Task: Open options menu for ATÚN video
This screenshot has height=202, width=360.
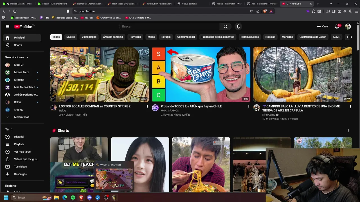Action: pyautogui.click(x=249, y=107)
